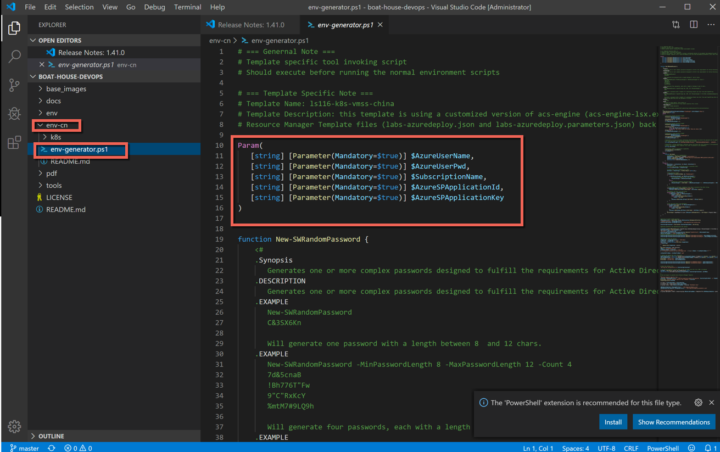This screenshot has width=720, height=452.
Task: Click the Open Changes compare icon in the editor toolbar
Action: (676, 25)
